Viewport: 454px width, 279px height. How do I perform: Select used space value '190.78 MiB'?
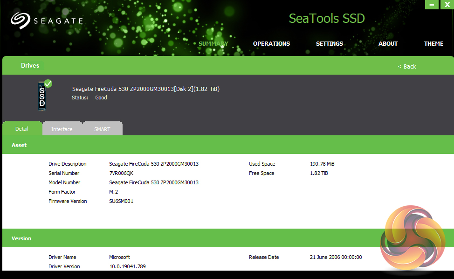[322, 164]
